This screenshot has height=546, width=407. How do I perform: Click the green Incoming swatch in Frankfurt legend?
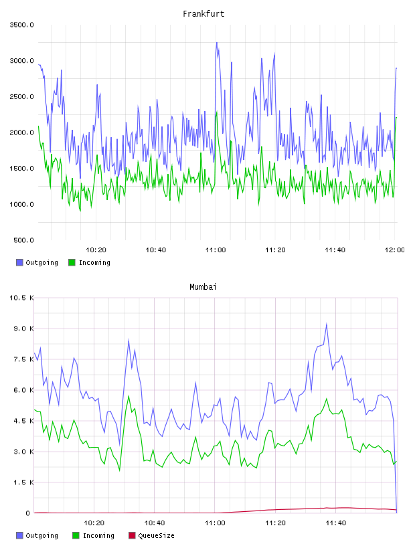click(72, 262)
